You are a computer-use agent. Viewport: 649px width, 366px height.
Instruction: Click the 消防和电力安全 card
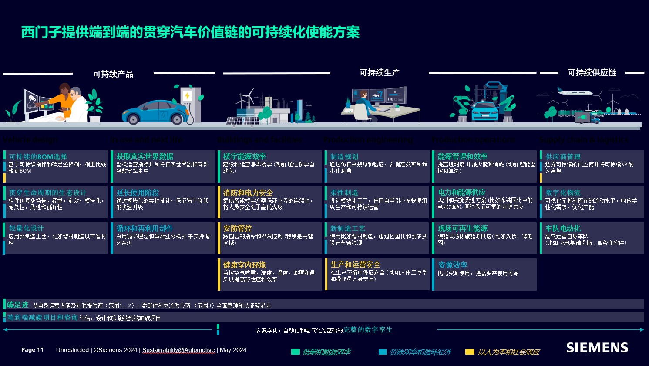point(270,202)
